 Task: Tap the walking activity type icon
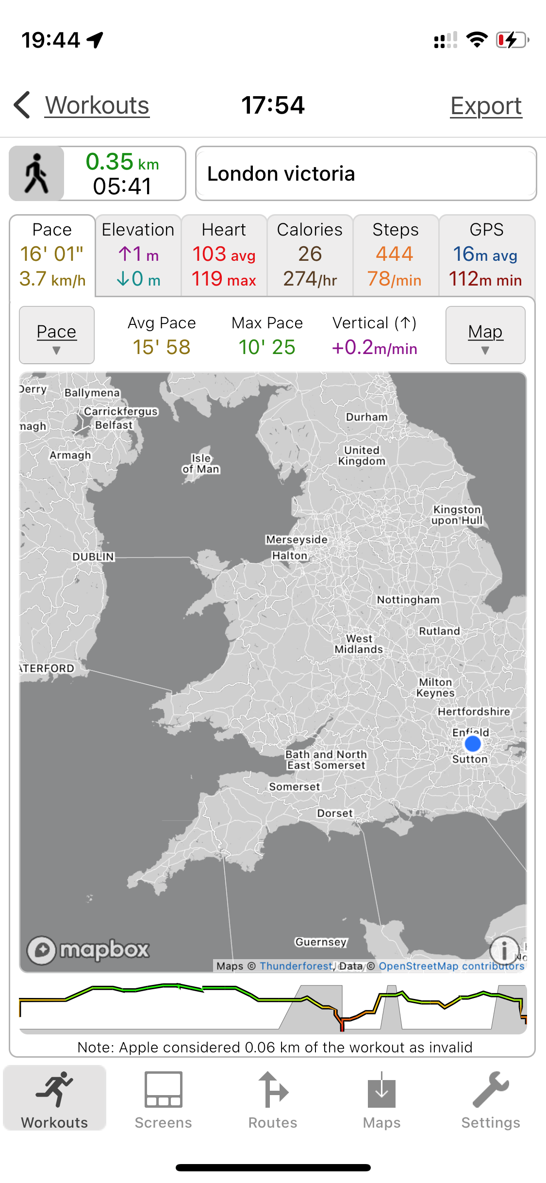pyautogui.click(x=37, y=173)
